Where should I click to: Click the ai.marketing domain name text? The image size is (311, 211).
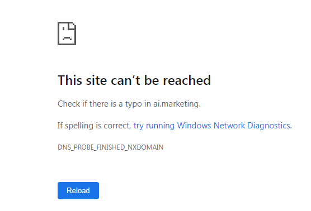176,104
